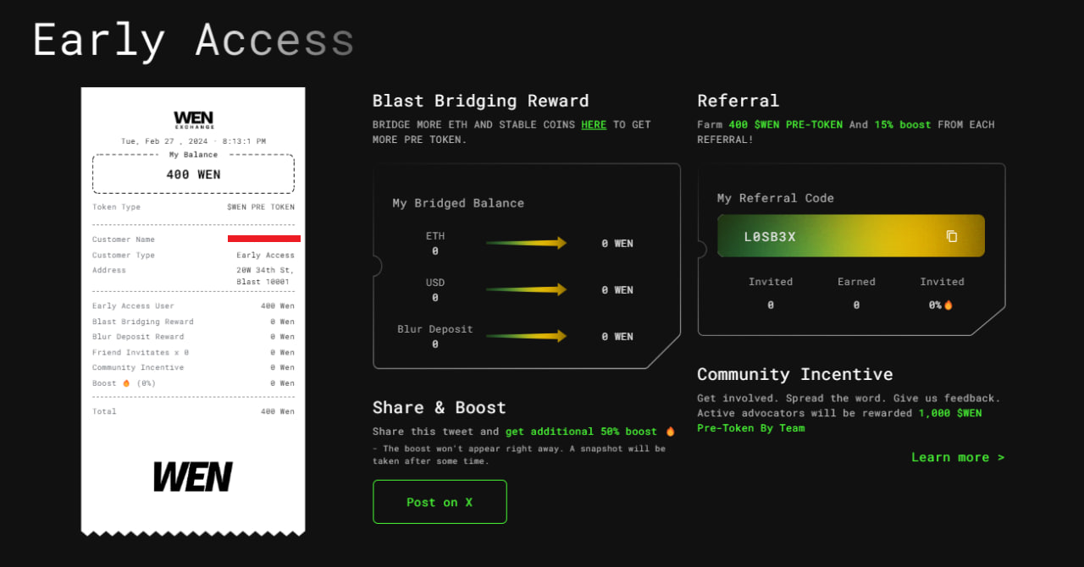This screenshot has width=1084, height=567.
Task: Click the get additional 50% boost text
Action: point(581,432)
